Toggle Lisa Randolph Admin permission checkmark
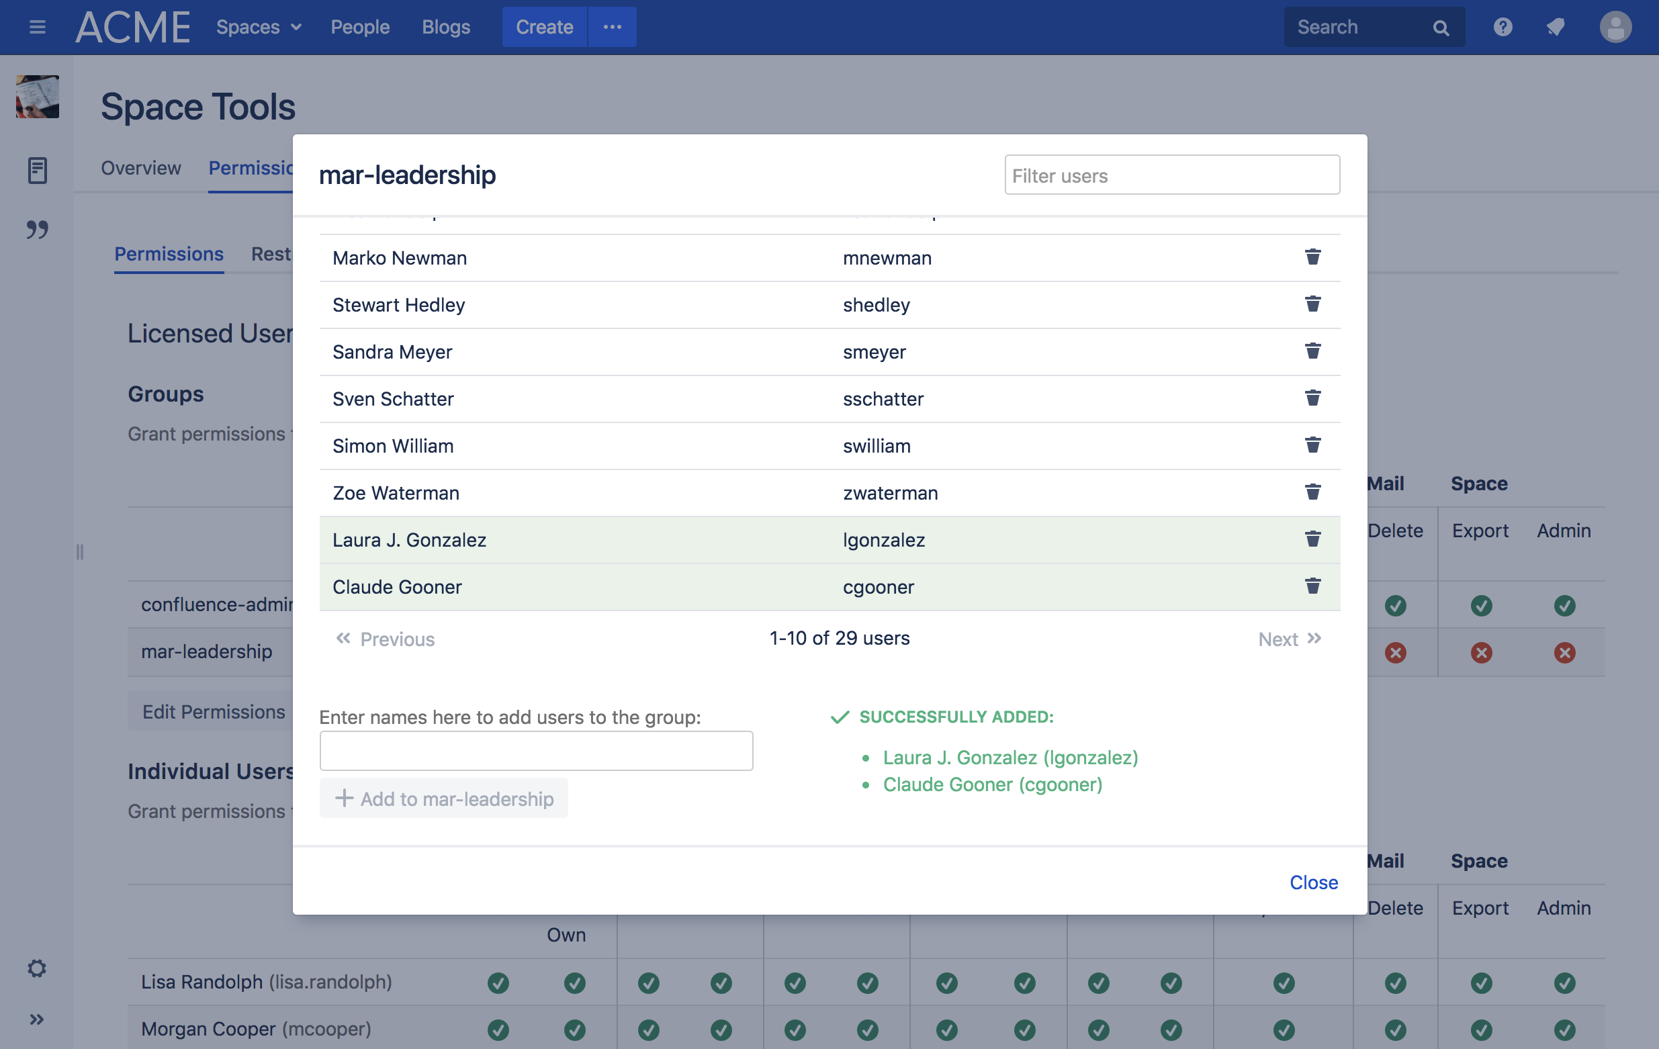 tap(1564, 983)
